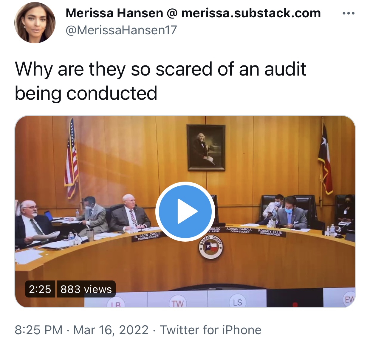Open the 8:25 PM timestamp link
Image resolution: width=370 pixels, height=342 pixels.
pos(38,330)
